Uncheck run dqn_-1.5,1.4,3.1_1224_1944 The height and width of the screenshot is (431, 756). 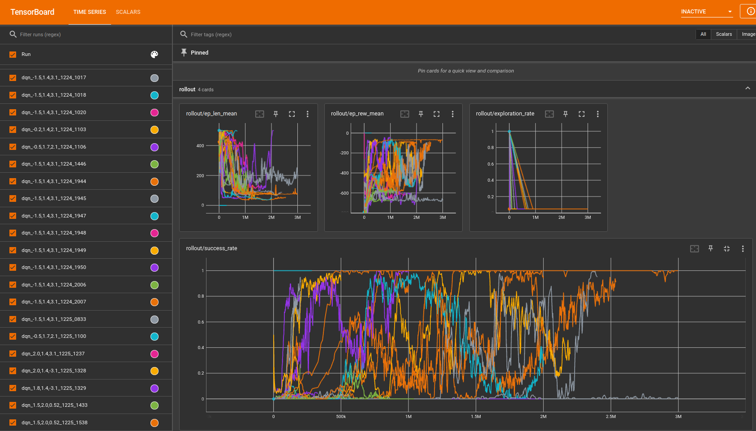(13, 182)
